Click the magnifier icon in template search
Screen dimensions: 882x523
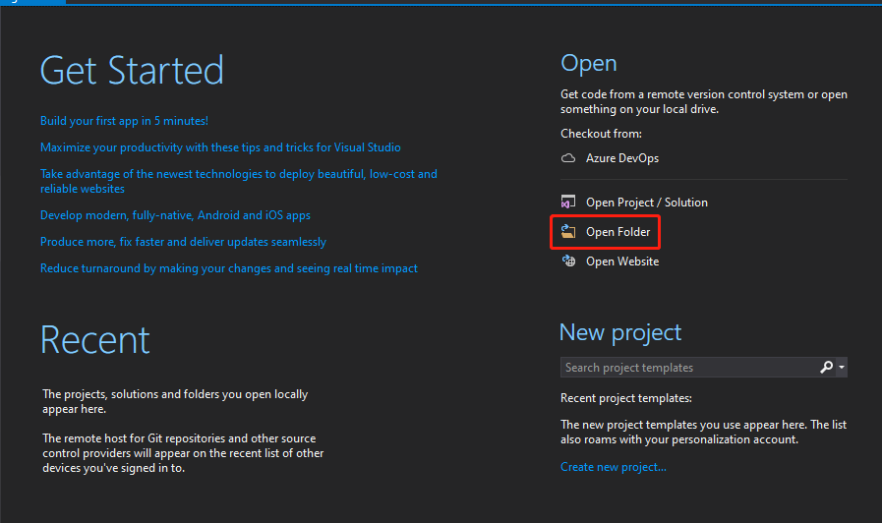click(x=826, y=368)
